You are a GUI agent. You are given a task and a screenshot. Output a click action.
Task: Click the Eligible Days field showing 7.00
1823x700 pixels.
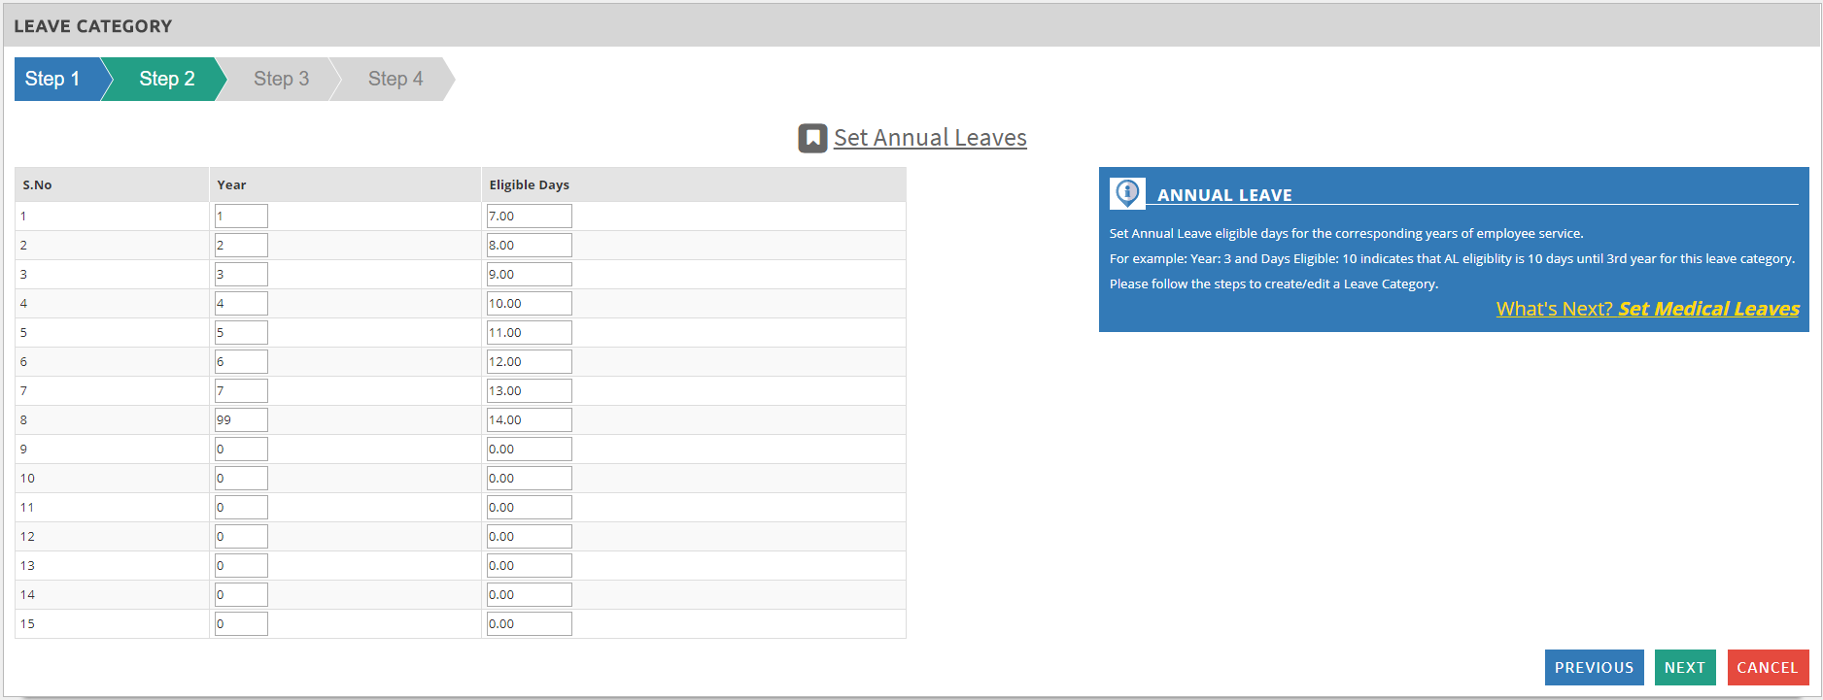(x=529, y=216)
